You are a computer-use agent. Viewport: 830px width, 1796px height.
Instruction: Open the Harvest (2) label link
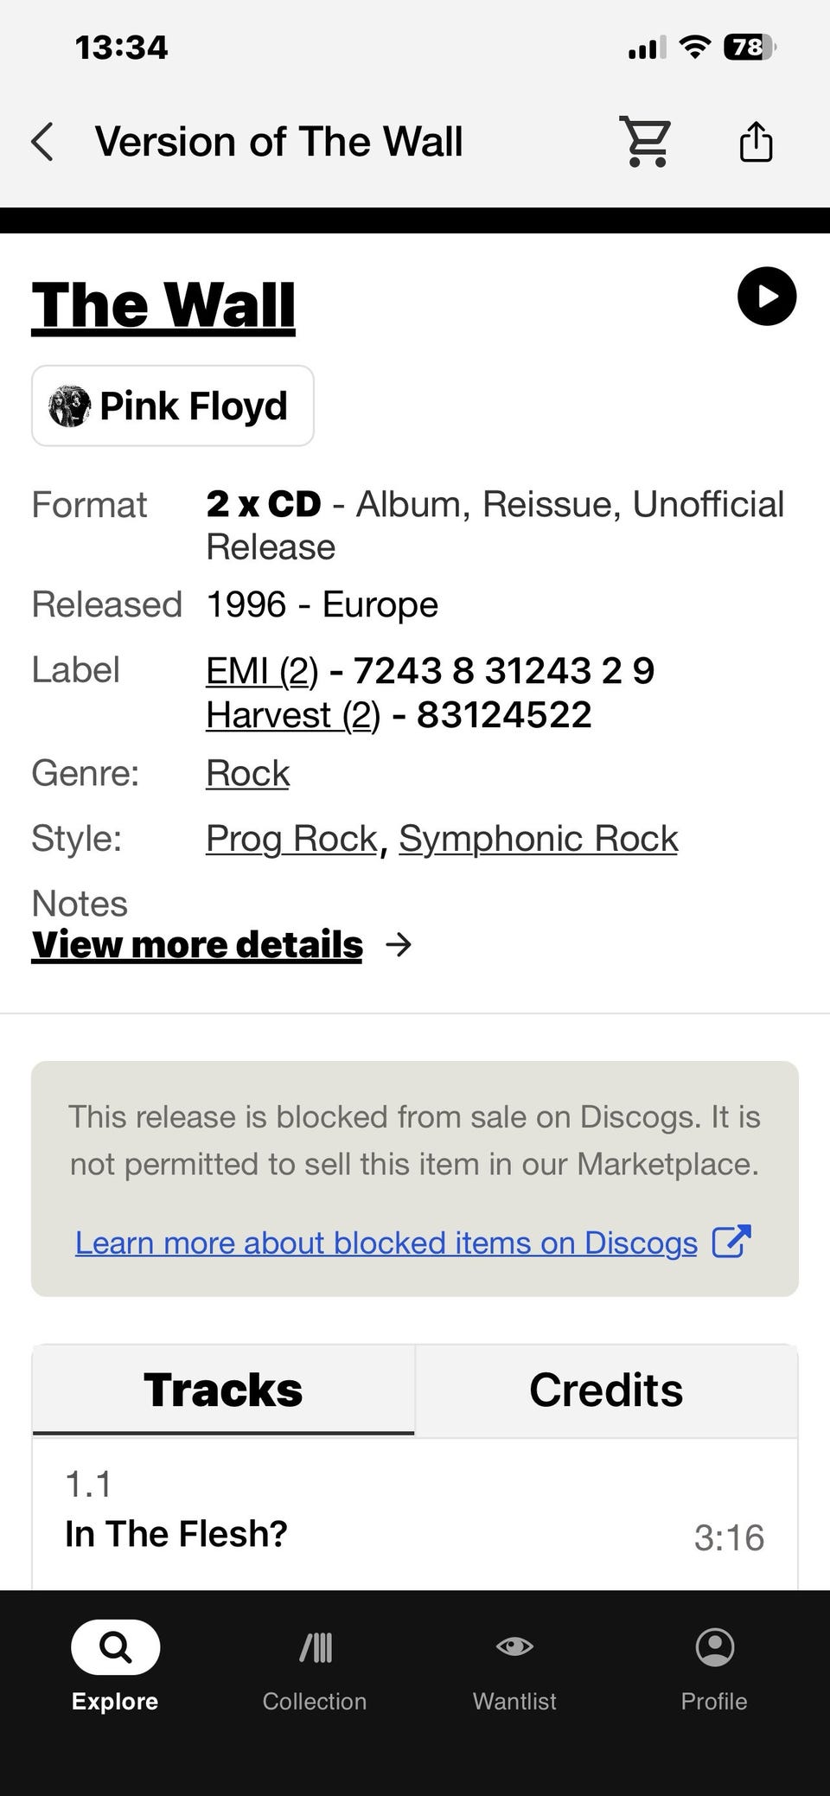[293, 715]
